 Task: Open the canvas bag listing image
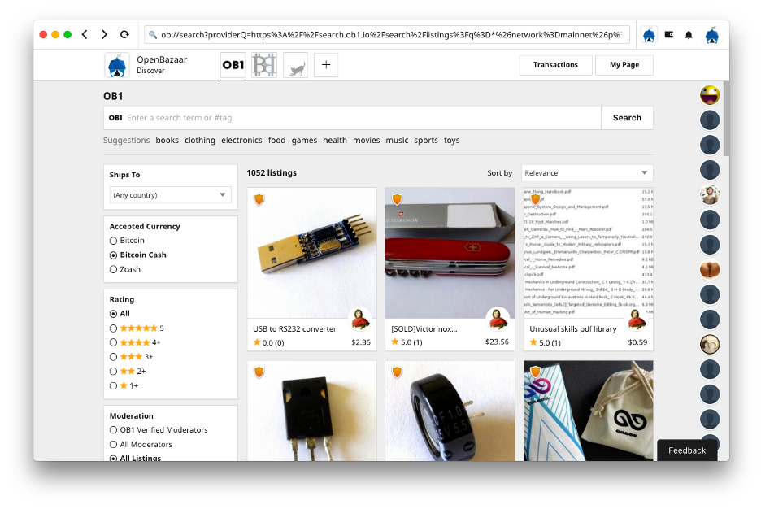(588, 411)
